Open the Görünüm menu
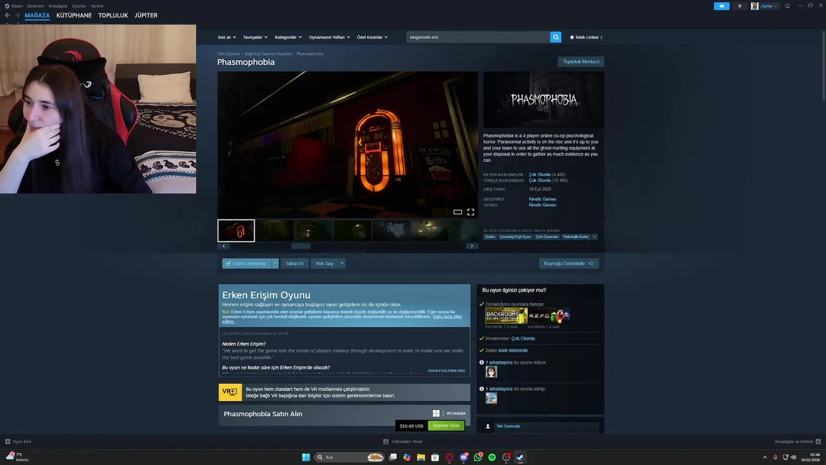The image size is (826, 465). [35, 6]
